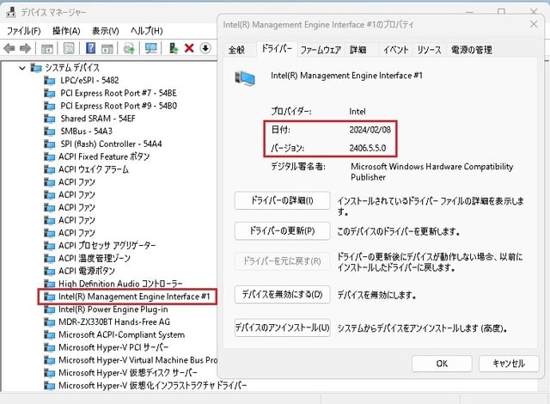Open the ヘルプ(H) menu
550x404 pixels.
point(147,31)
